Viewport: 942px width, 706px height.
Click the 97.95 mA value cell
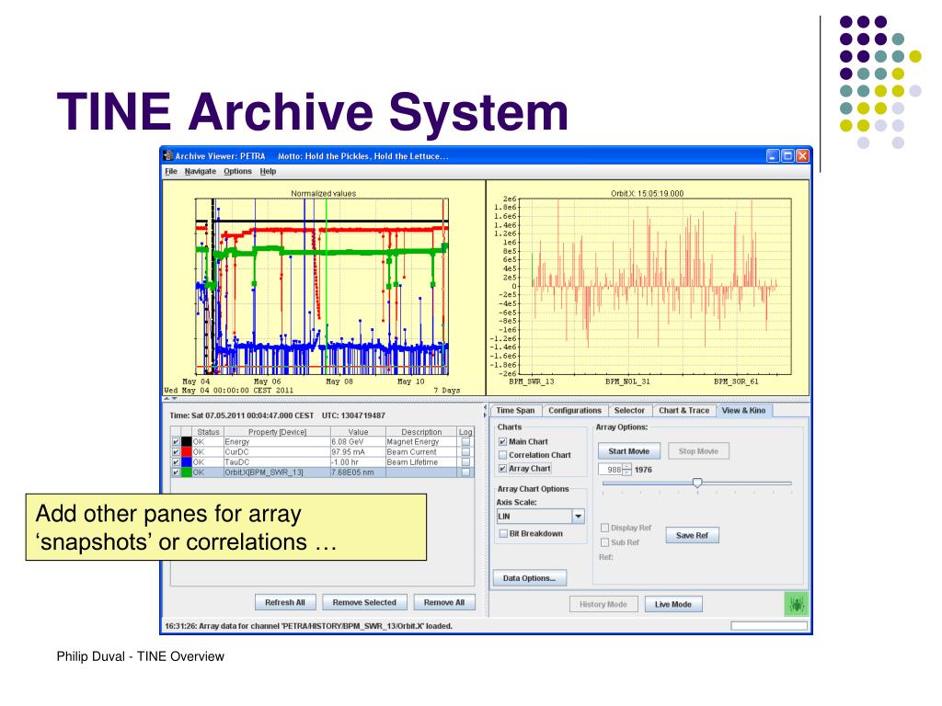(358, 452)
